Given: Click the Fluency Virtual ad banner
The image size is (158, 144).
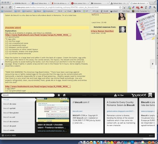Looking at the screenshot, I should (x=145, y=26).
